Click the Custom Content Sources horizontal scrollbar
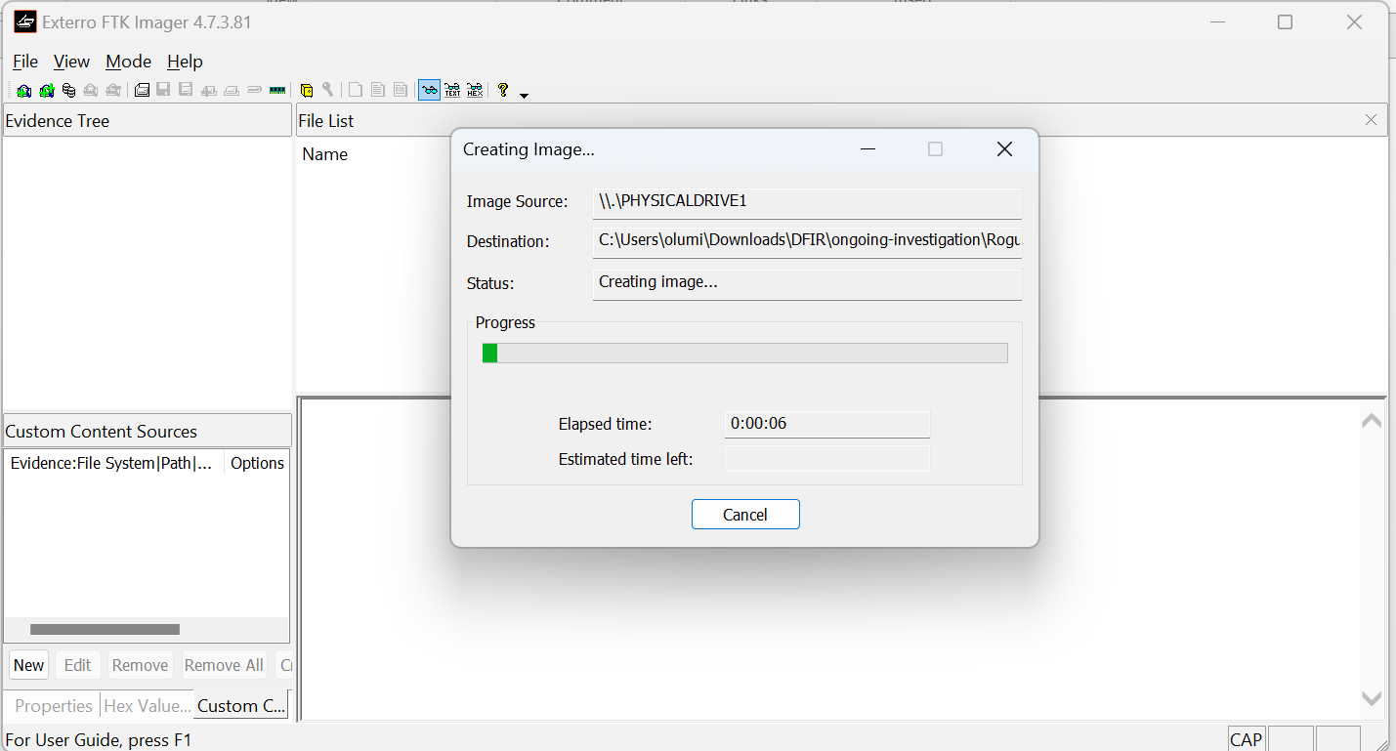The height and width of the screenshot is (751, 1396). click(105, 630)
